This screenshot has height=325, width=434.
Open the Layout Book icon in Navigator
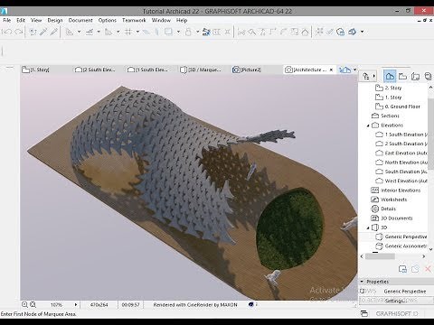coord(415,76)
